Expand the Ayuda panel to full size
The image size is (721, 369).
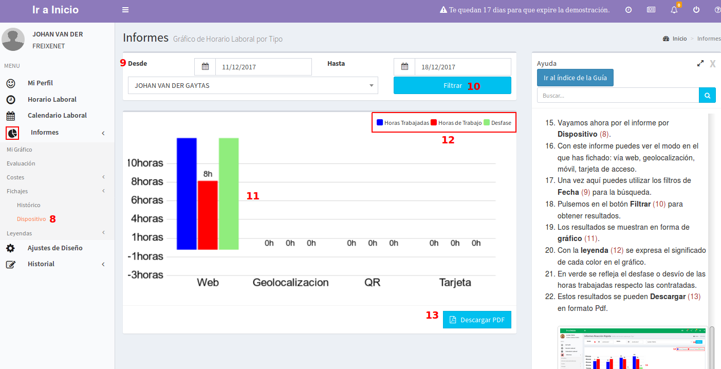[700, 64]
